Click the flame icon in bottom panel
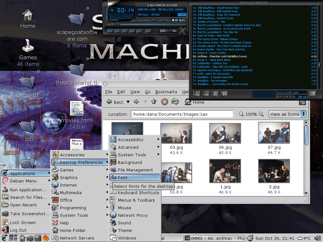The height and width of the screenshot is (242, 323). [46, 238]
